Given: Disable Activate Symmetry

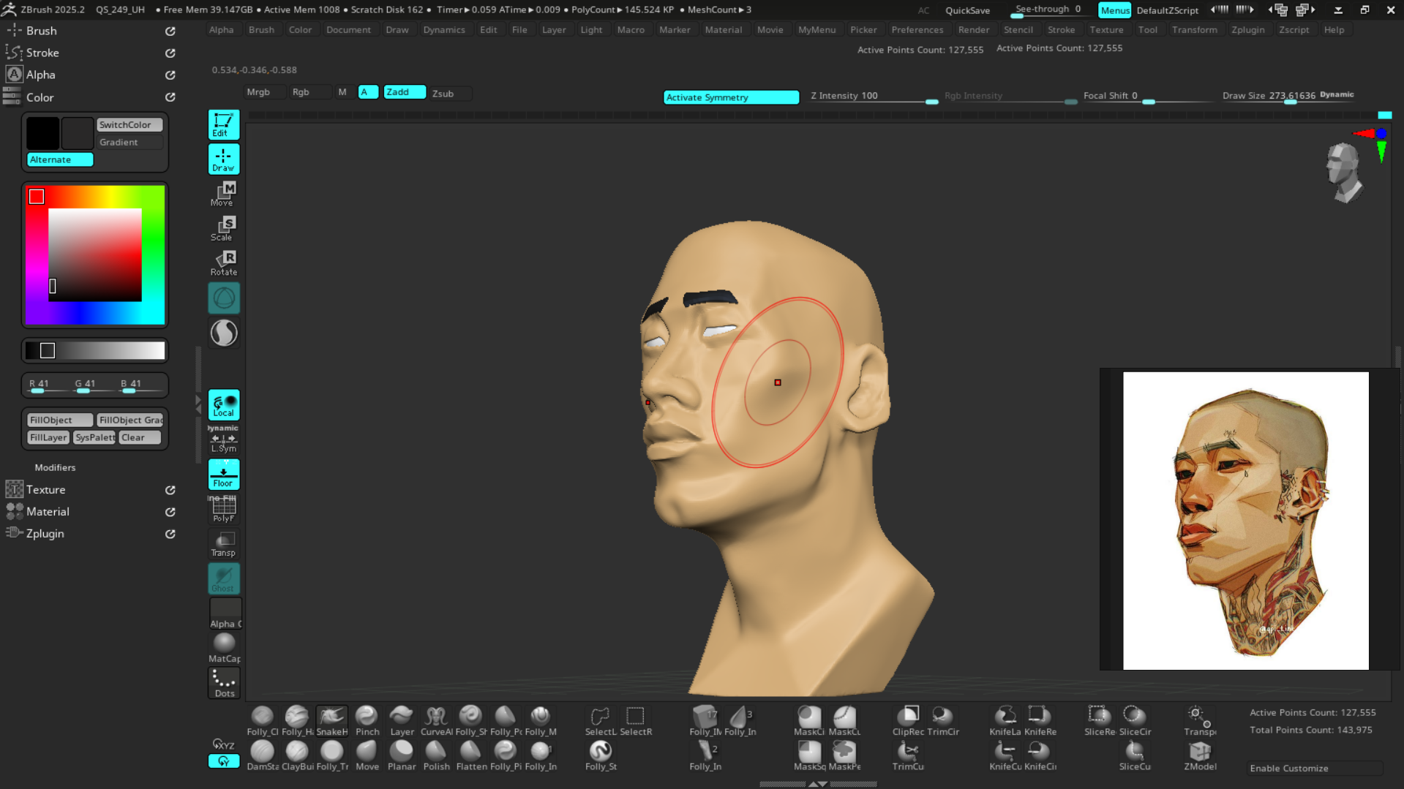Looking at the screenshot, I should point(730,97).
